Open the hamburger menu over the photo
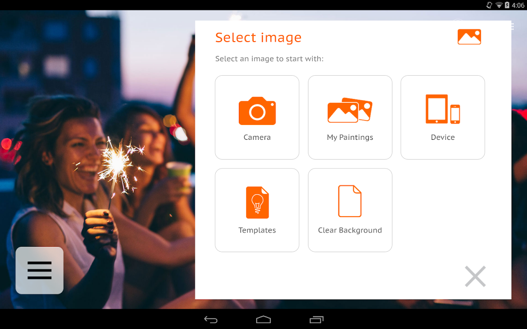The width and height of the screenshot is (527, 329). (40, 270)
